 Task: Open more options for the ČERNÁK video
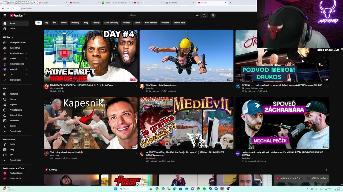point(328,86)
